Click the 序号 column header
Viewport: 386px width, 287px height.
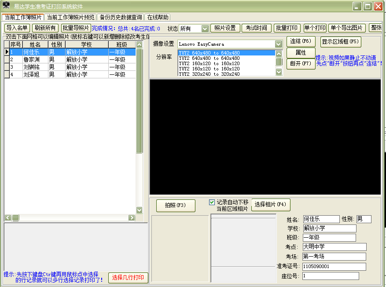pyautogui.click(x=16, y=44)
